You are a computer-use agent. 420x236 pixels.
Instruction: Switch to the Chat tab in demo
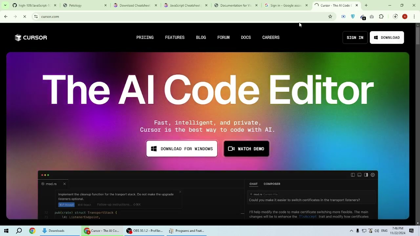click(253, 184)
